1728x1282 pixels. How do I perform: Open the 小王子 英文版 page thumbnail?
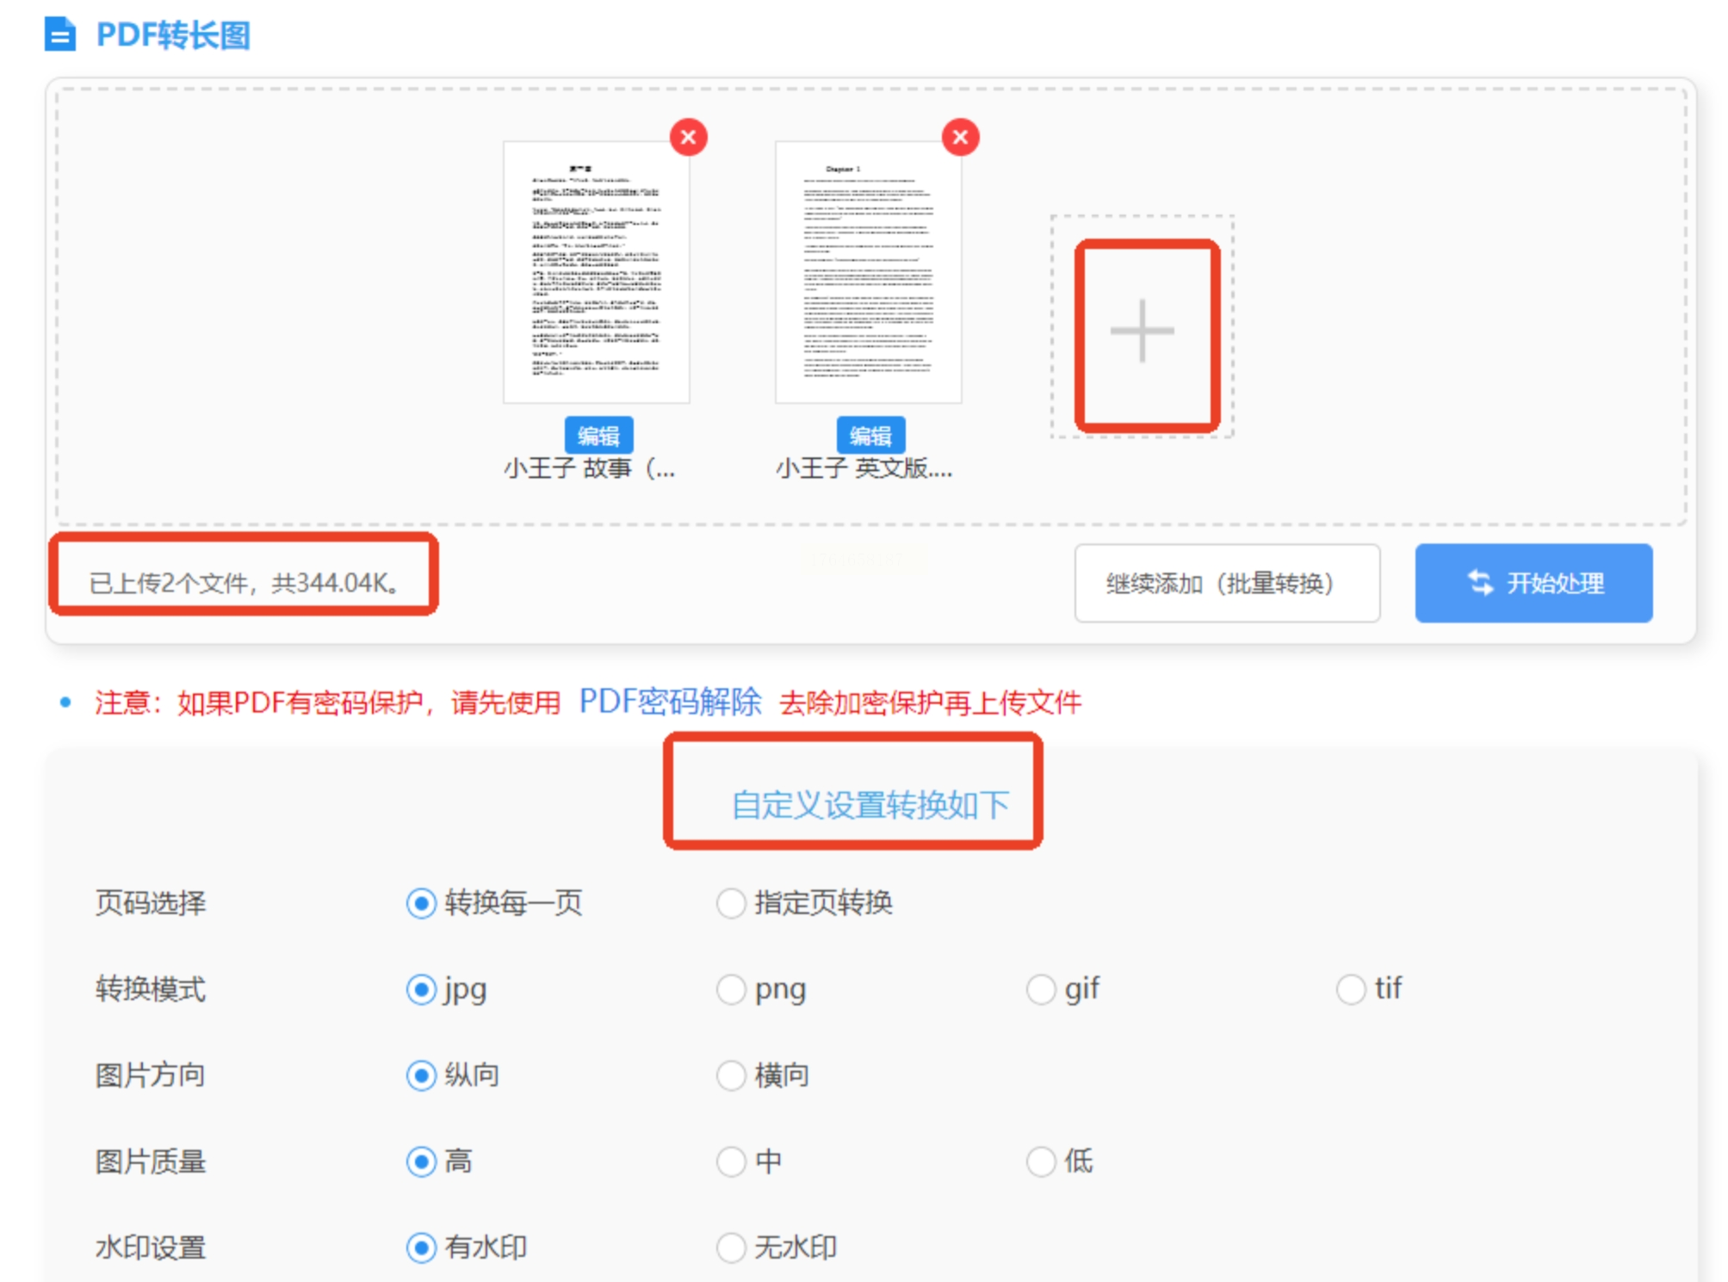(x=868, y=272)
